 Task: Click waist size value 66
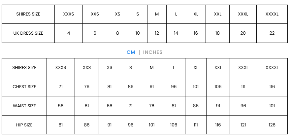[x=110, y=106]
